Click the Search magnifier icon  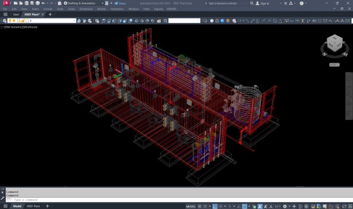252,3
